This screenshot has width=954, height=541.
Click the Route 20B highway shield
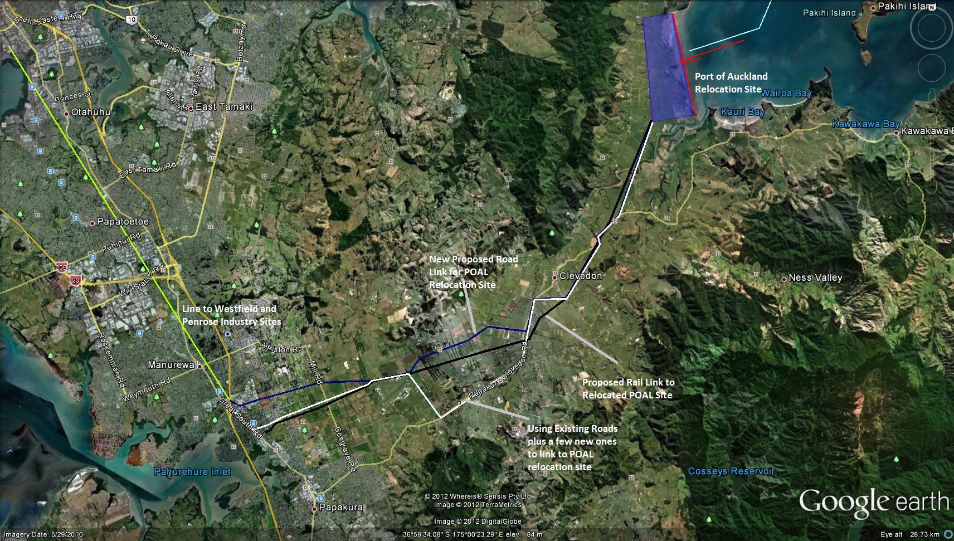click(x=61, y=266)
